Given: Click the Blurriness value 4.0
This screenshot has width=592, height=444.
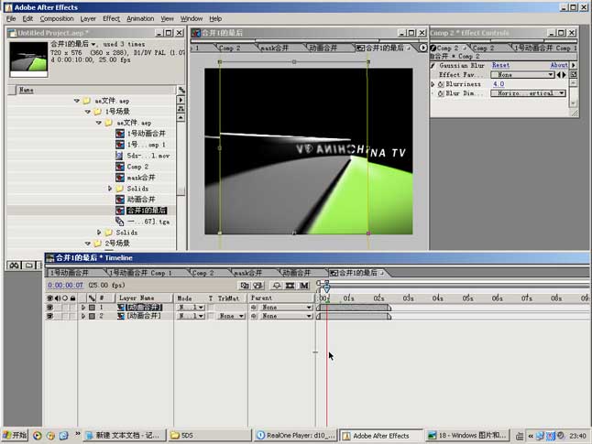Looking at the screenshot, I should click(x=499, y=84).
